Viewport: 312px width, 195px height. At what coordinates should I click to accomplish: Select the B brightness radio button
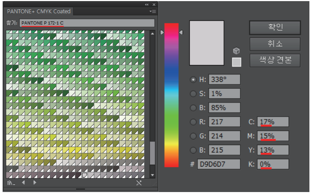point(193,108)
